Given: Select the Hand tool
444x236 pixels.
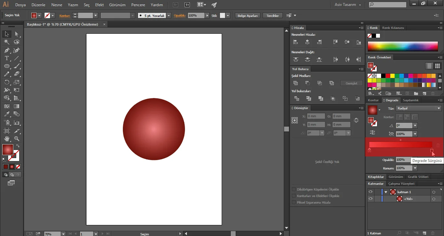Looking at the screenshot, I should 7,139.
